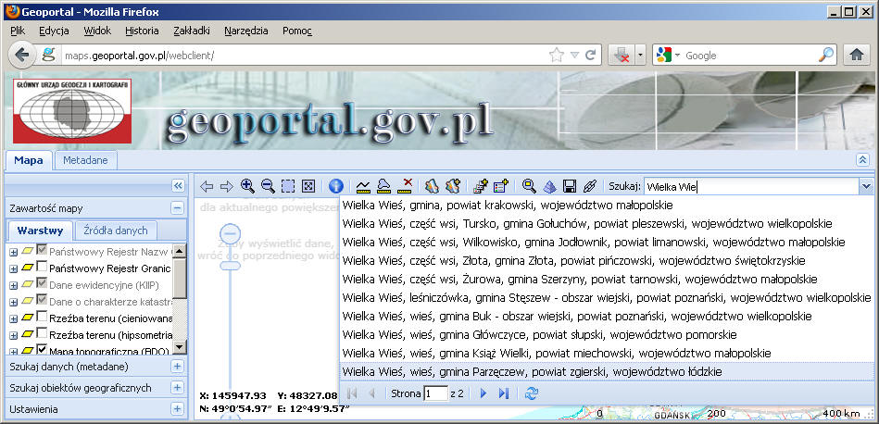Switch to the Metadane tab
Viewport: 879px width, 424px height.
[85, 160]
